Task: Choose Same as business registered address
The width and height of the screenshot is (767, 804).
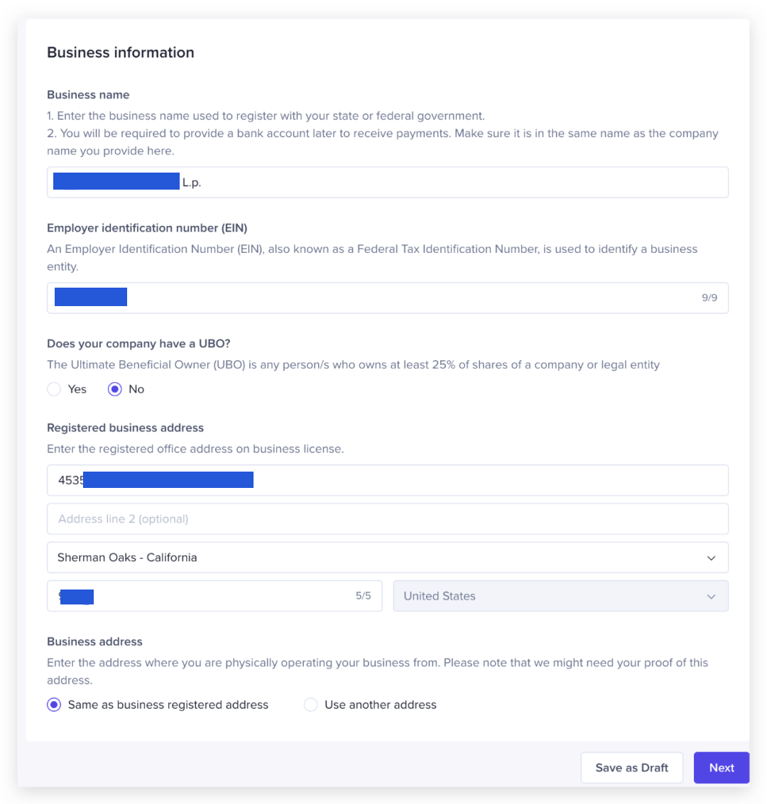Action: [54, 705]
